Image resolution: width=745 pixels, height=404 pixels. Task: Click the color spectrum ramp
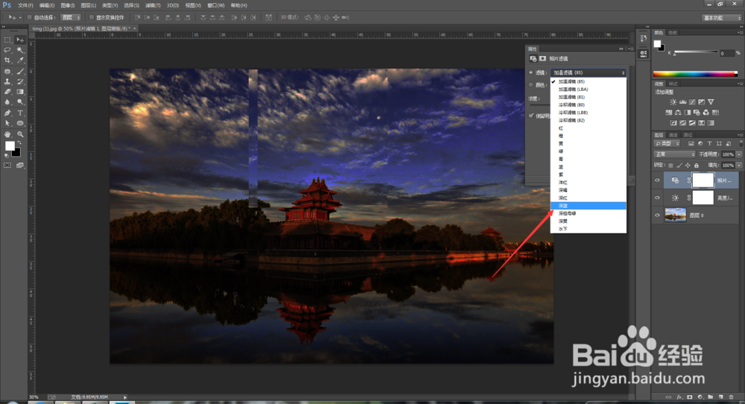pyautogui.click(x=695, y=74)
